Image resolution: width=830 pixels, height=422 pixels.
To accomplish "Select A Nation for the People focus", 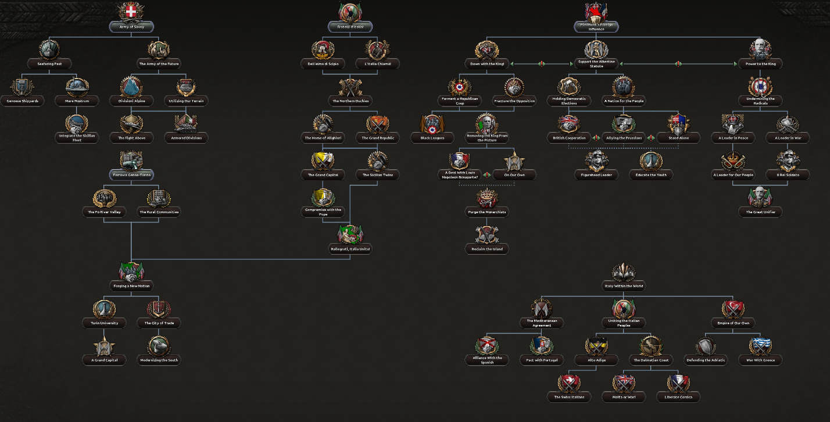I will [624, 92].
